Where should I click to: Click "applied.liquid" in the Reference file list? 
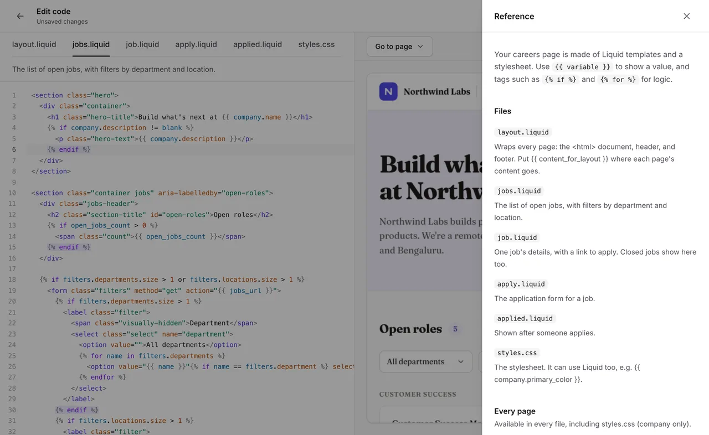pos(525,318)
